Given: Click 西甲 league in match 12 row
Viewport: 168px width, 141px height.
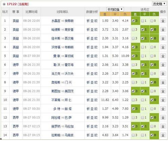Looking at the screenshot, I should [16, 117].
